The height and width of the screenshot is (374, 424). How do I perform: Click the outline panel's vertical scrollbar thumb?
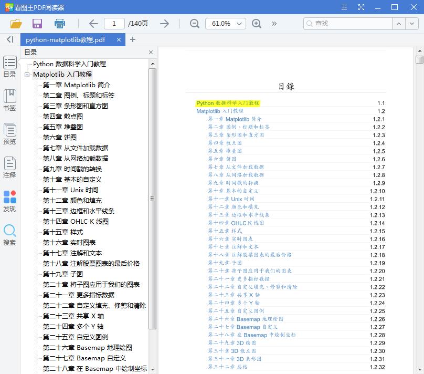click(152, 199)
